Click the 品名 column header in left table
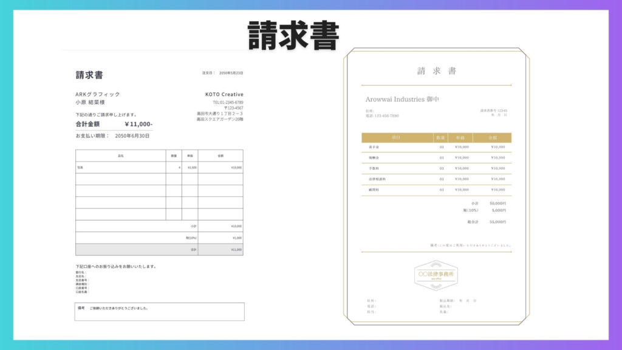 tap(120, 156)
